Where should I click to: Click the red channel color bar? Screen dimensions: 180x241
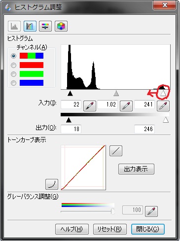(32, 65)
